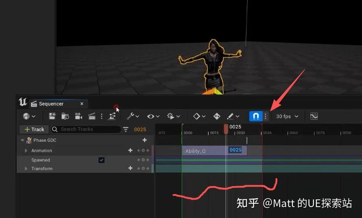Viewport: 362px width, 218px height.
Task: Select the Animation track row
Action: pos(85,150)
